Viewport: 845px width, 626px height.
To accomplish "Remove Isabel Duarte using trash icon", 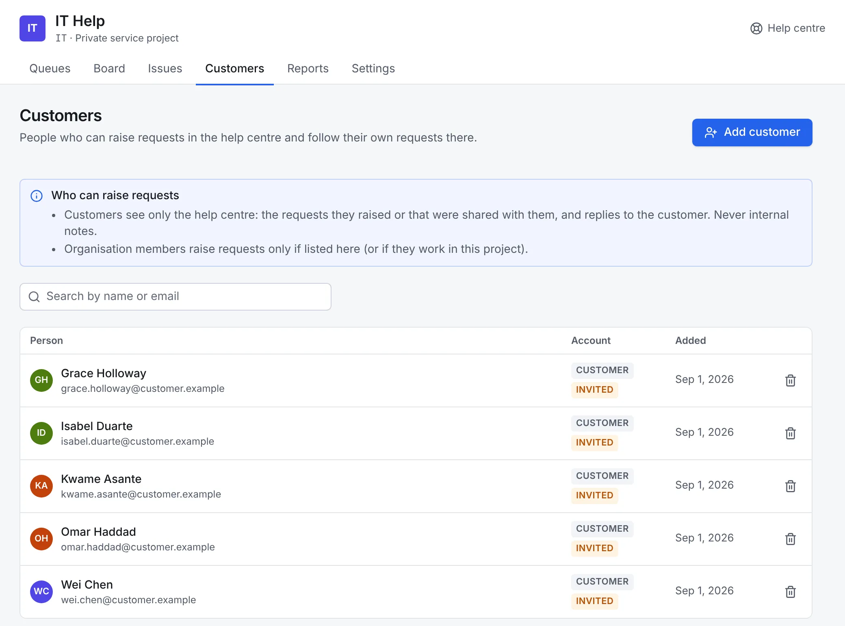I will click(x=790, y=433).
